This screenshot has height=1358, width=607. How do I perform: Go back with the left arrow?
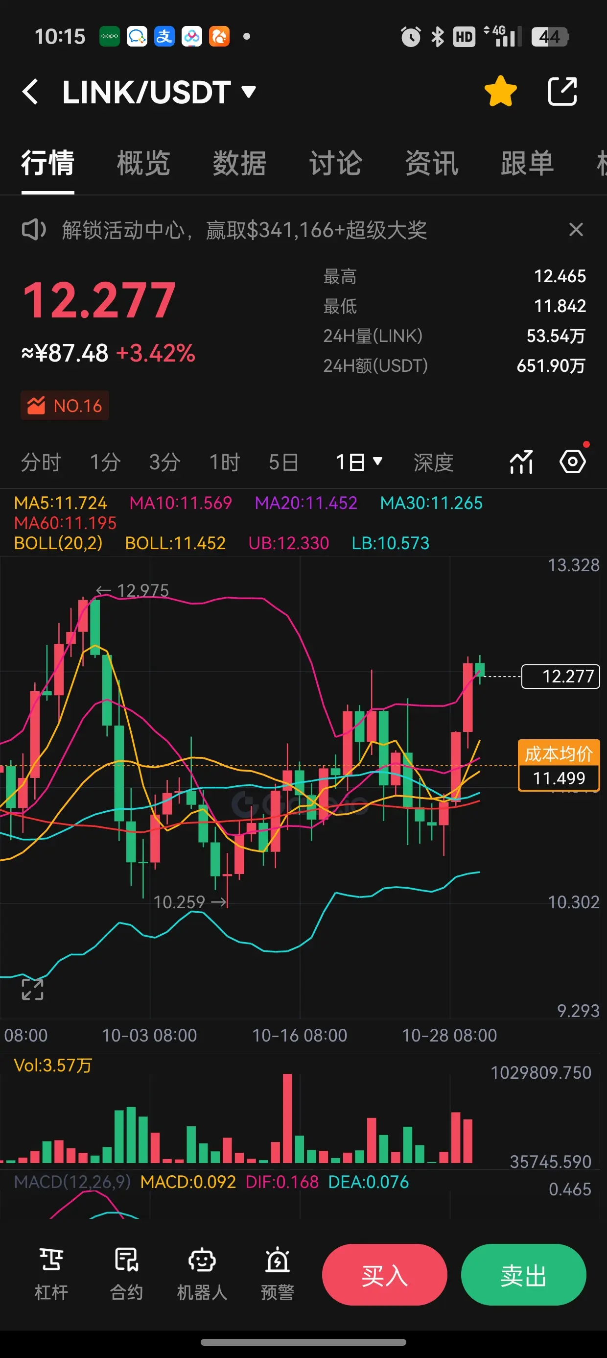click(30, 92)
